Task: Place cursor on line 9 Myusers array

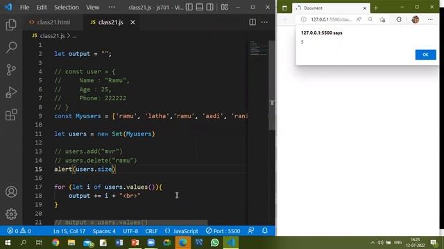Action: coord(151,116)
